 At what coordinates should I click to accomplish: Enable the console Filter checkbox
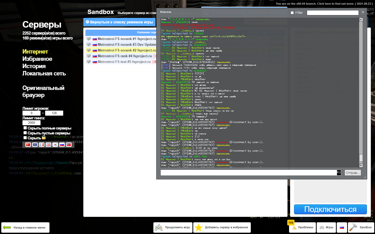292,13
